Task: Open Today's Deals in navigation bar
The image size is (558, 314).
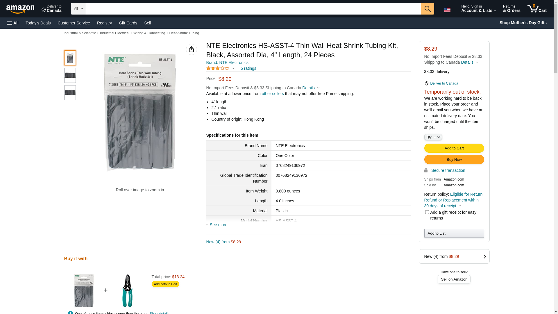Action: pyautogui.click(x=38, y=23)
